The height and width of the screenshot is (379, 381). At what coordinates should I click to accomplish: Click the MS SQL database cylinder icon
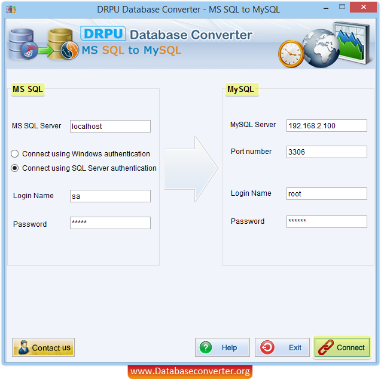23,44
